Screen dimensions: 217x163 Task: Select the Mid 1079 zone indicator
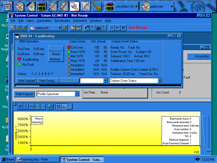point(69,56)
